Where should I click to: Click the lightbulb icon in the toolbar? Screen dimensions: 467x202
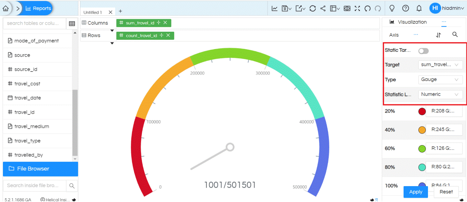[x=392, y=8]
